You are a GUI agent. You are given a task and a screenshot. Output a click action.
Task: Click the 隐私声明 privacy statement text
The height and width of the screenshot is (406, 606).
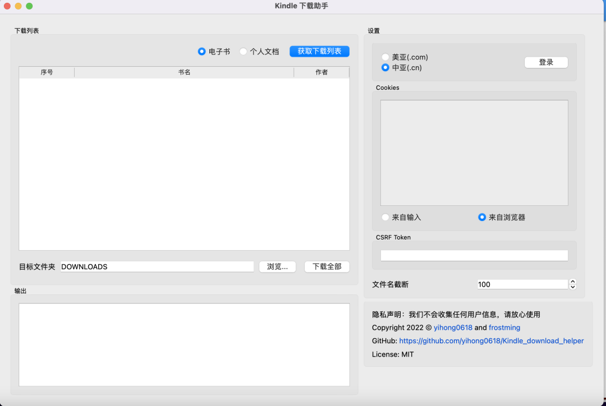456,315
